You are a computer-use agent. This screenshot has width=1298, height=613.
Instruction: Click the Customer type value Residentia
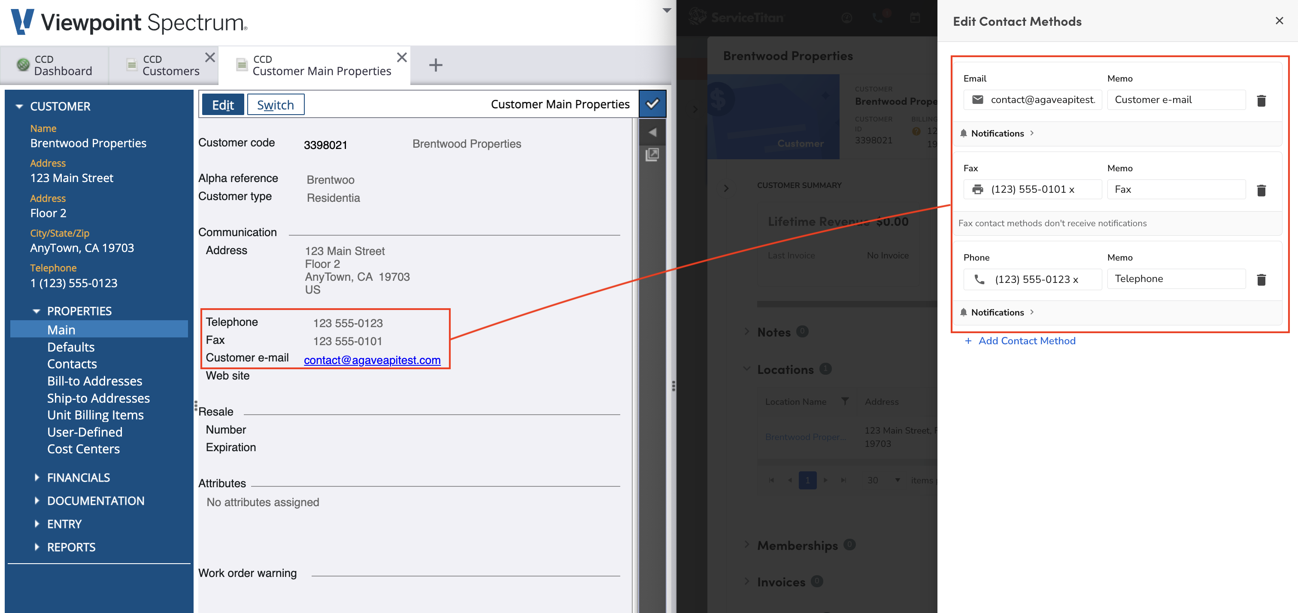coord(333,197)
